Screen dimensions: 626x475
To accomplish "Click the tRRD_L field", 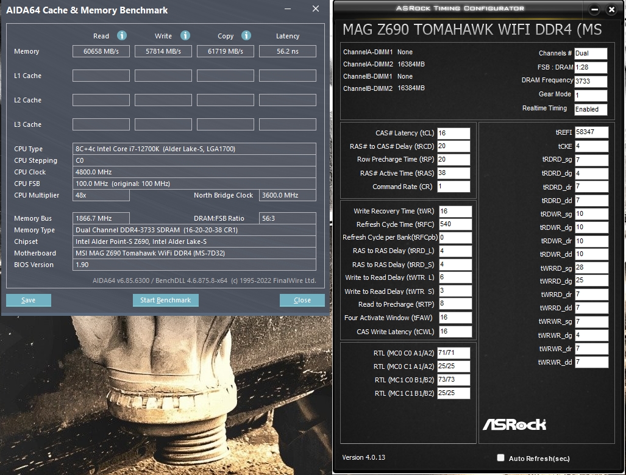I will (x=455, y=251).
